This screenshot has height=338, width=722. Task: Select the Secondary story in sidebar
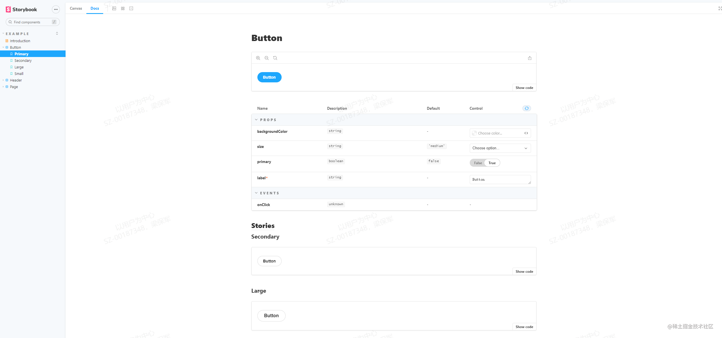click(x=23, y=60)
